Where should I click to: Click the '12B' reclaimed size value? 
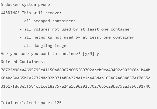pyautogui.click(x=58, y=103)
